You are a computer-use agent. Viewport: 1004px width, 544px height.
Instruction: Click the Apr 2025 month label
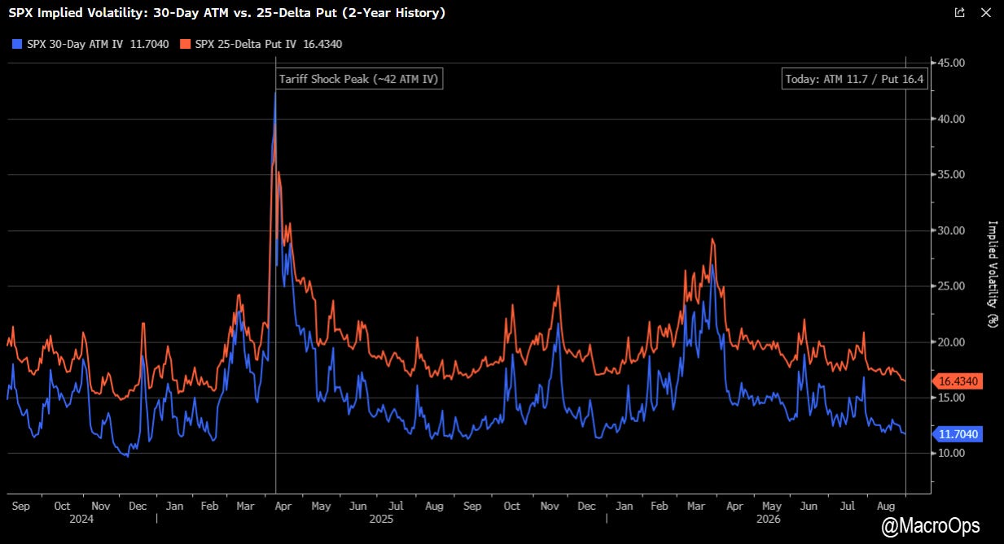pos(283,506)
